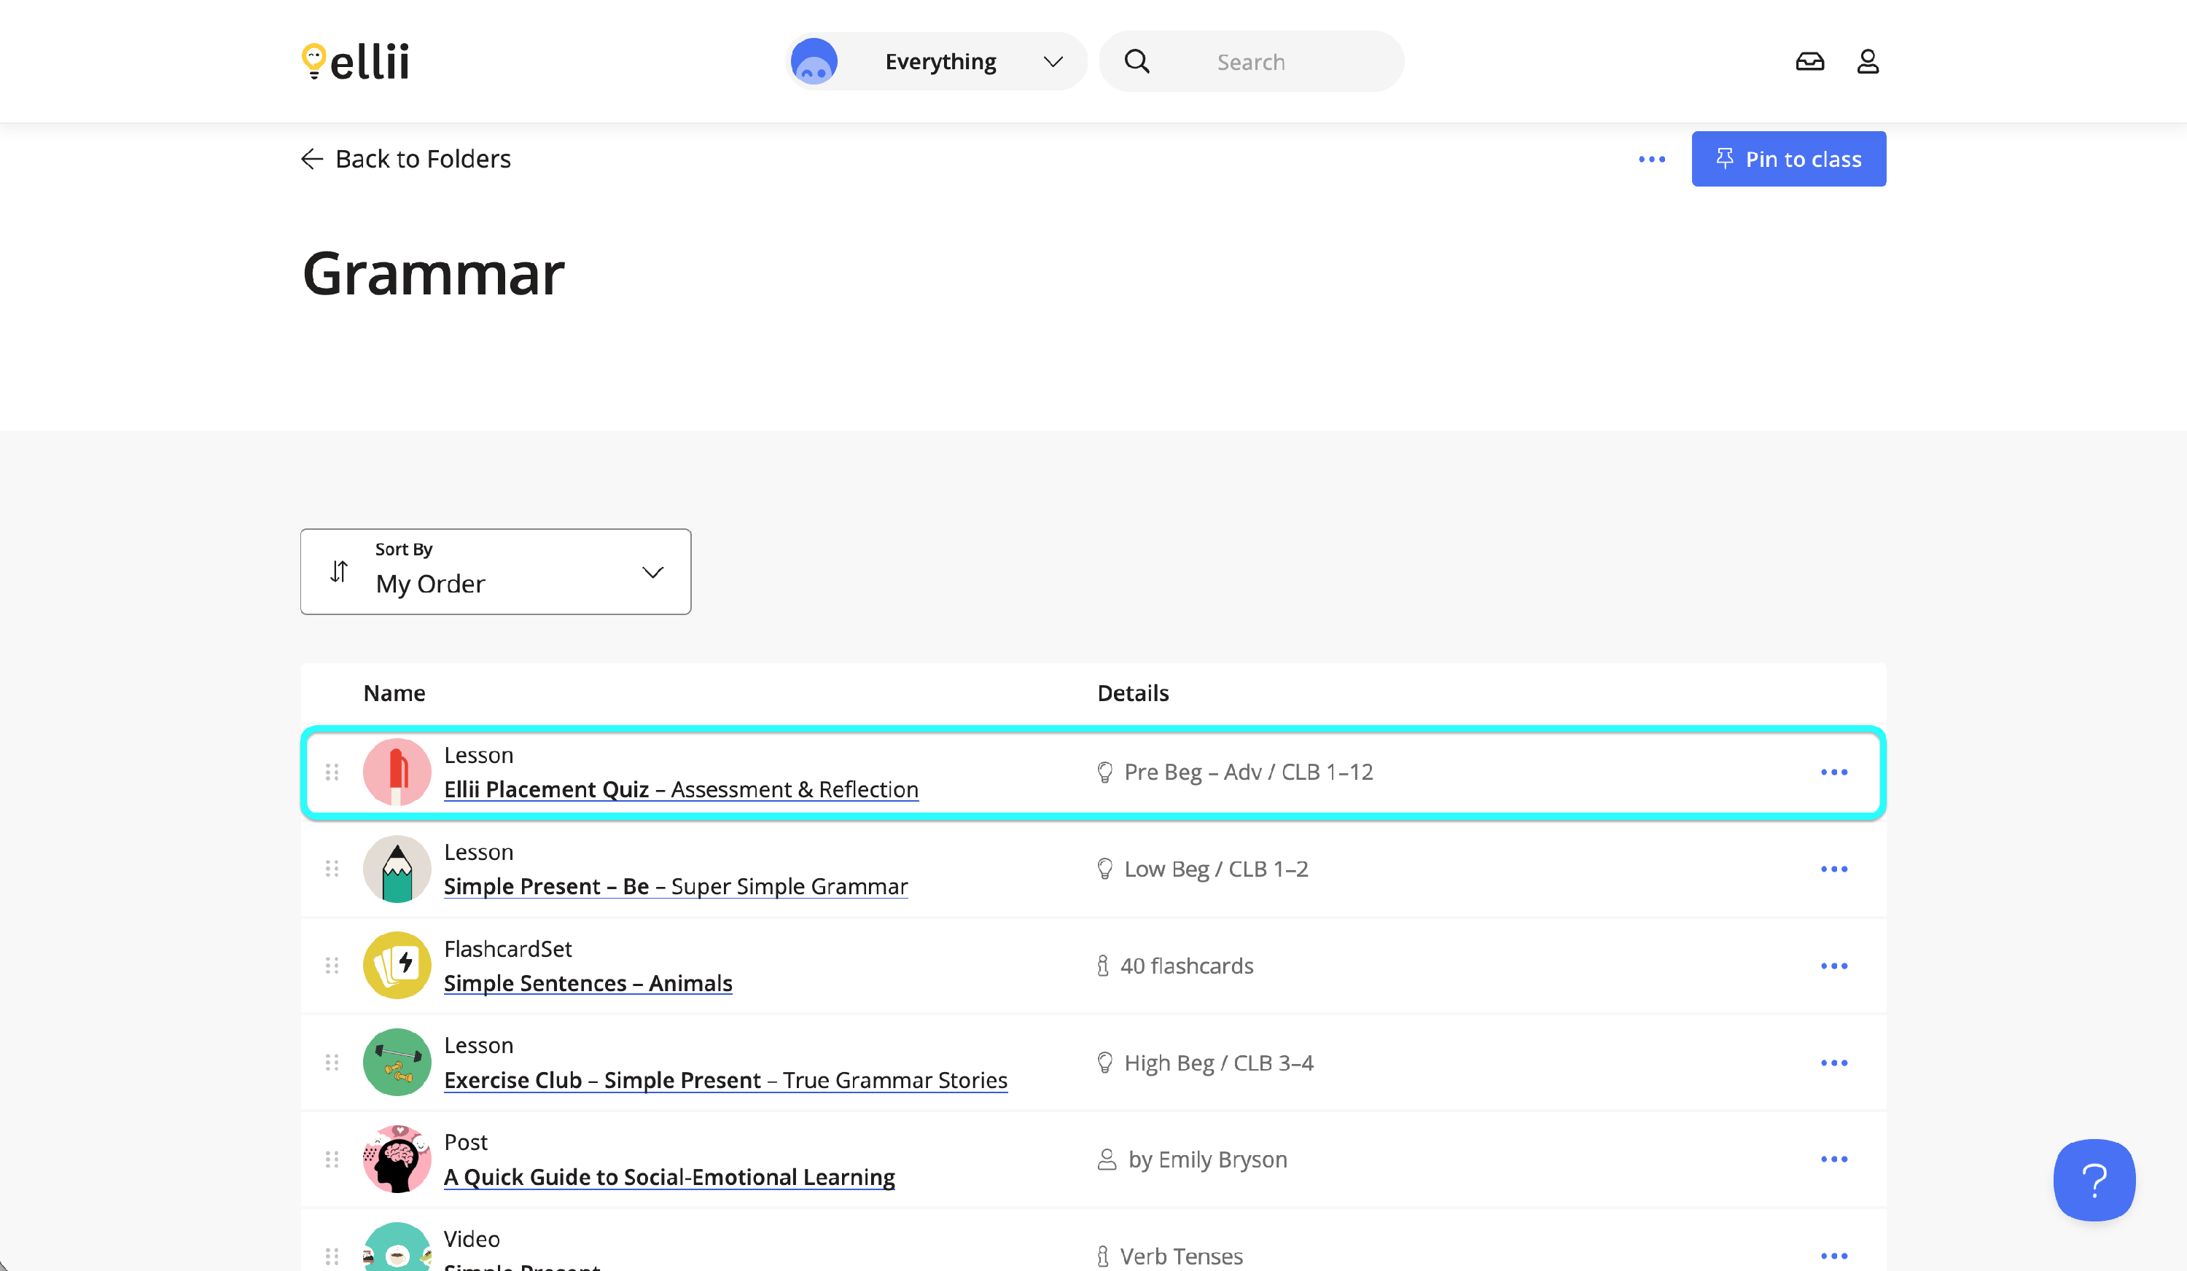Click the Sort By chevron arrow

click(652, 572)
